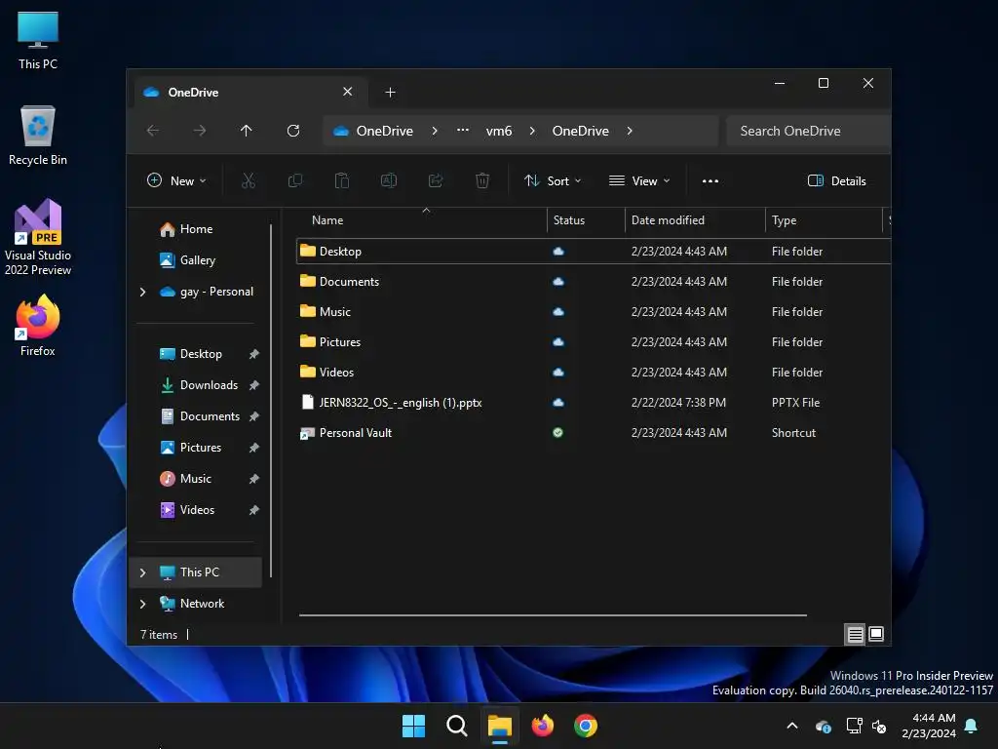Click cloud status icon of Music folder

pyautogui.click(x=558, y=312)
